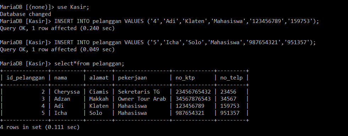Click the phone value '23456'
This screenshot has width=348, height=136.
pyautogui.click(x=228, y=92)
